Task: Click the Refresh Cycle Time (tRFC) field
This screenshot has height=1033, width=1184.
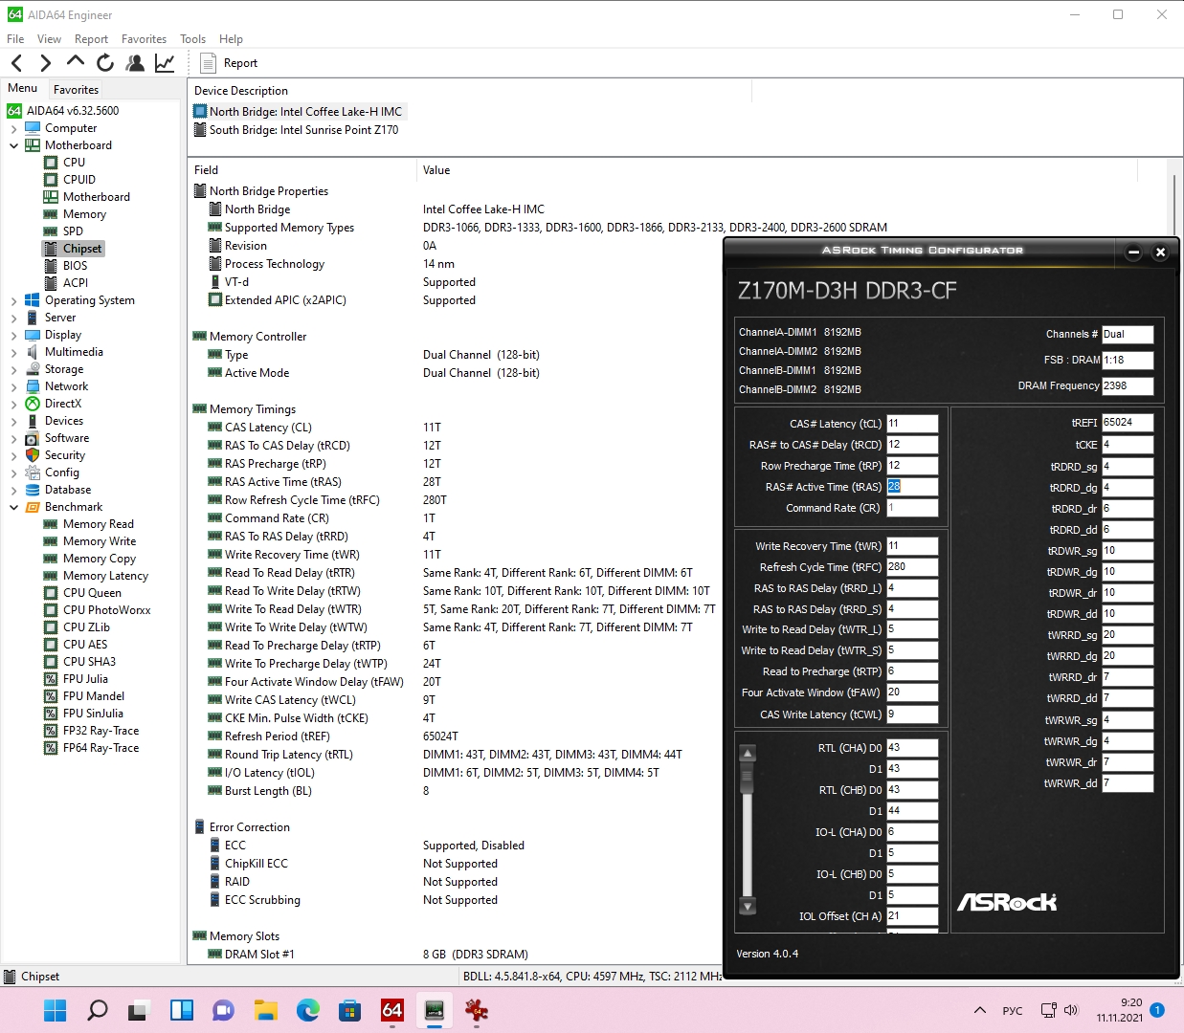Action: (912, 567)
